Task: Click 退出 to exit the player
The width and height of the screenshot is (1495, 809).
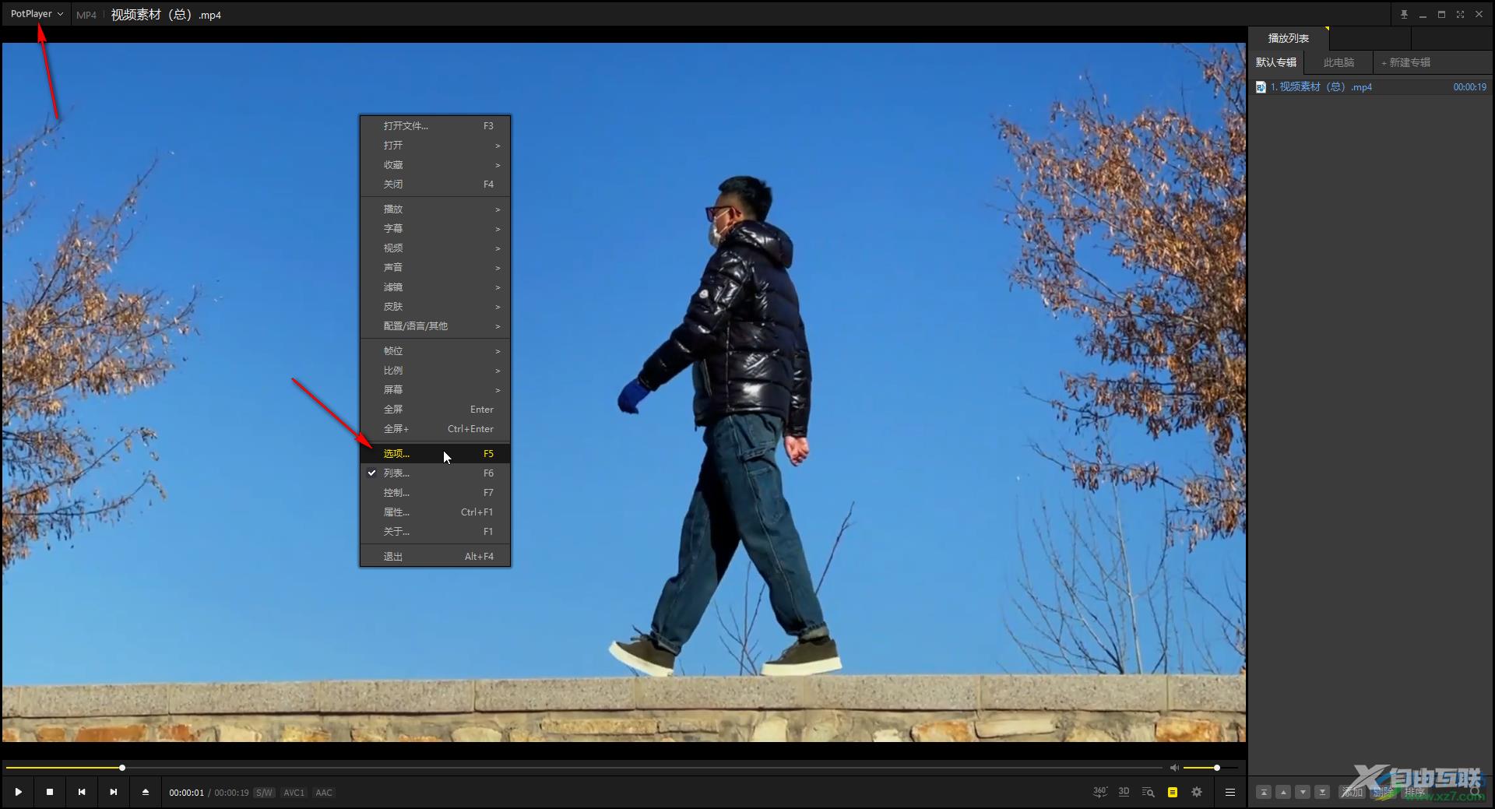Action: 435,556
